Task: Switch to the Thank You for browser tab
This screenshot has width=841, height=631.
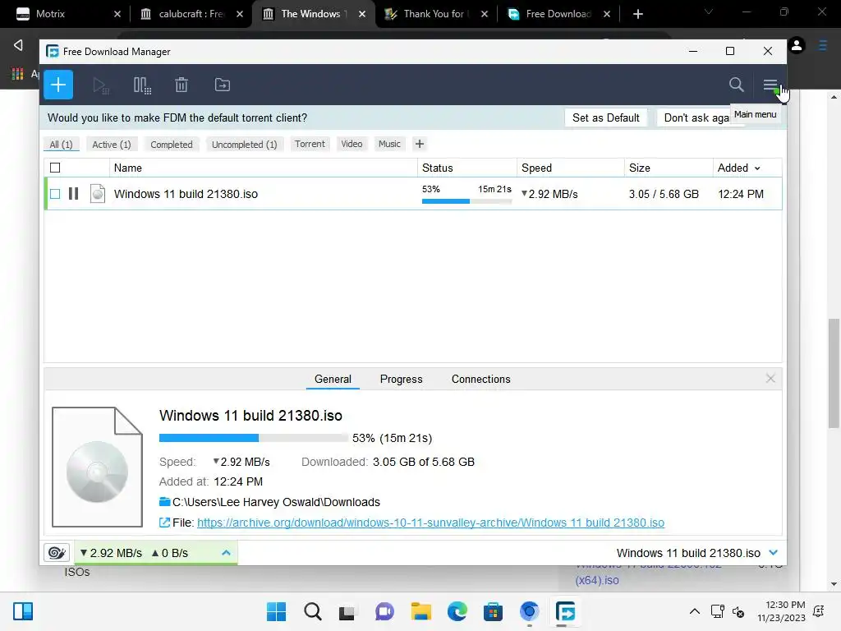Action: pos(435,14)
